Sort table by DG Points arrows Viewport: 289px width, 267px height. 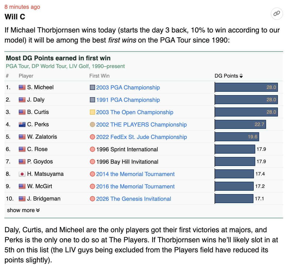point(241,76)
